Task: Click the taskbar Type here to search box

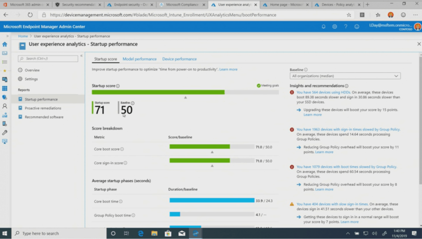Action: click(x=59, y=233)
